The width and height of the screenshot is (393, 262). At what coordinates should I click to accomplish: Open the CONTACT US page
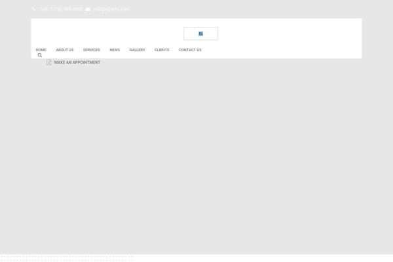click(190, 50)
